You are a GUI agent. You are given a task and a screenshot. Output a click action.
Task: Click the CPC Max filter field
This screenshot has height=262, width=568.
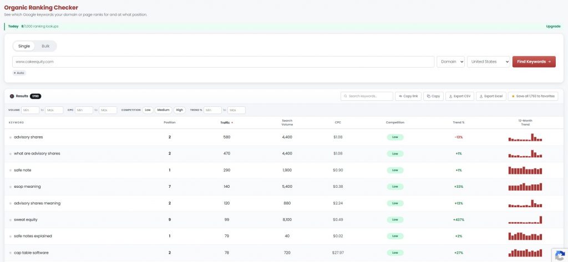(108, 110)
